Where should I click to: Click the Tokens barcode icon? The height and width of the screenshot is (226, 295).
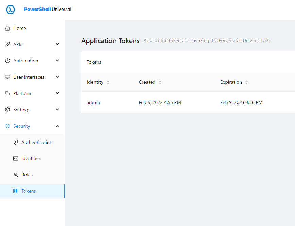(x=16, y=191)
